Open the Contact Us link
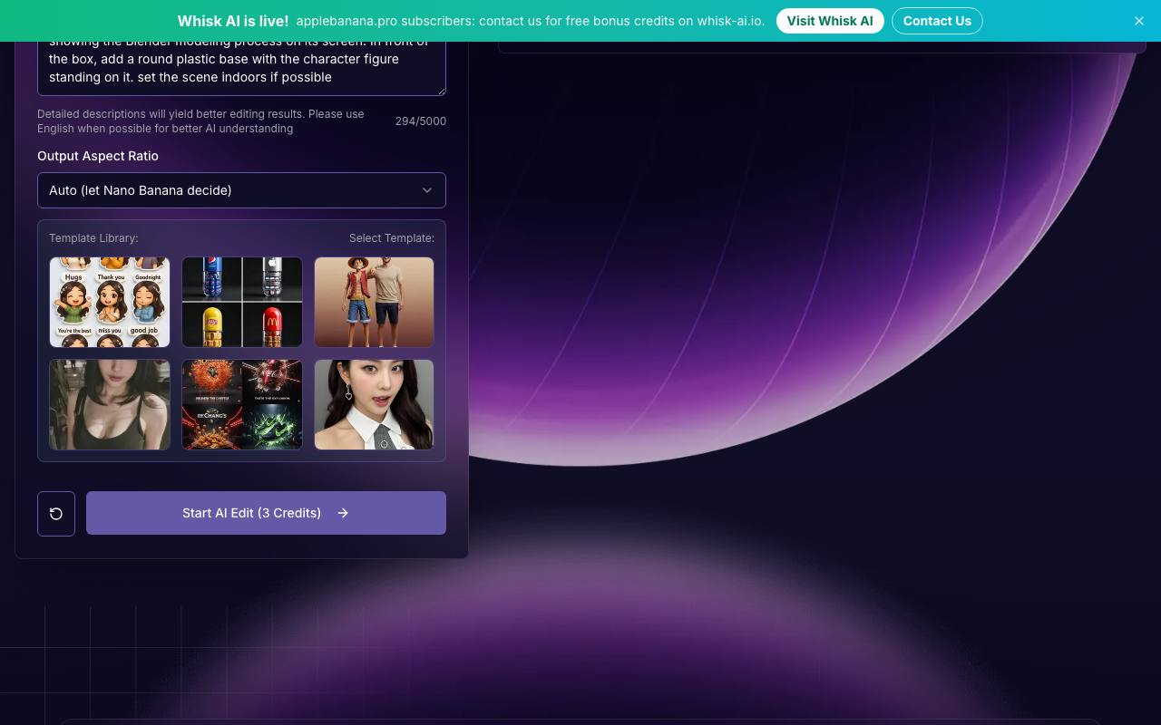The height and width of the screenshot is (725, 1161). (x=937, y=21)
